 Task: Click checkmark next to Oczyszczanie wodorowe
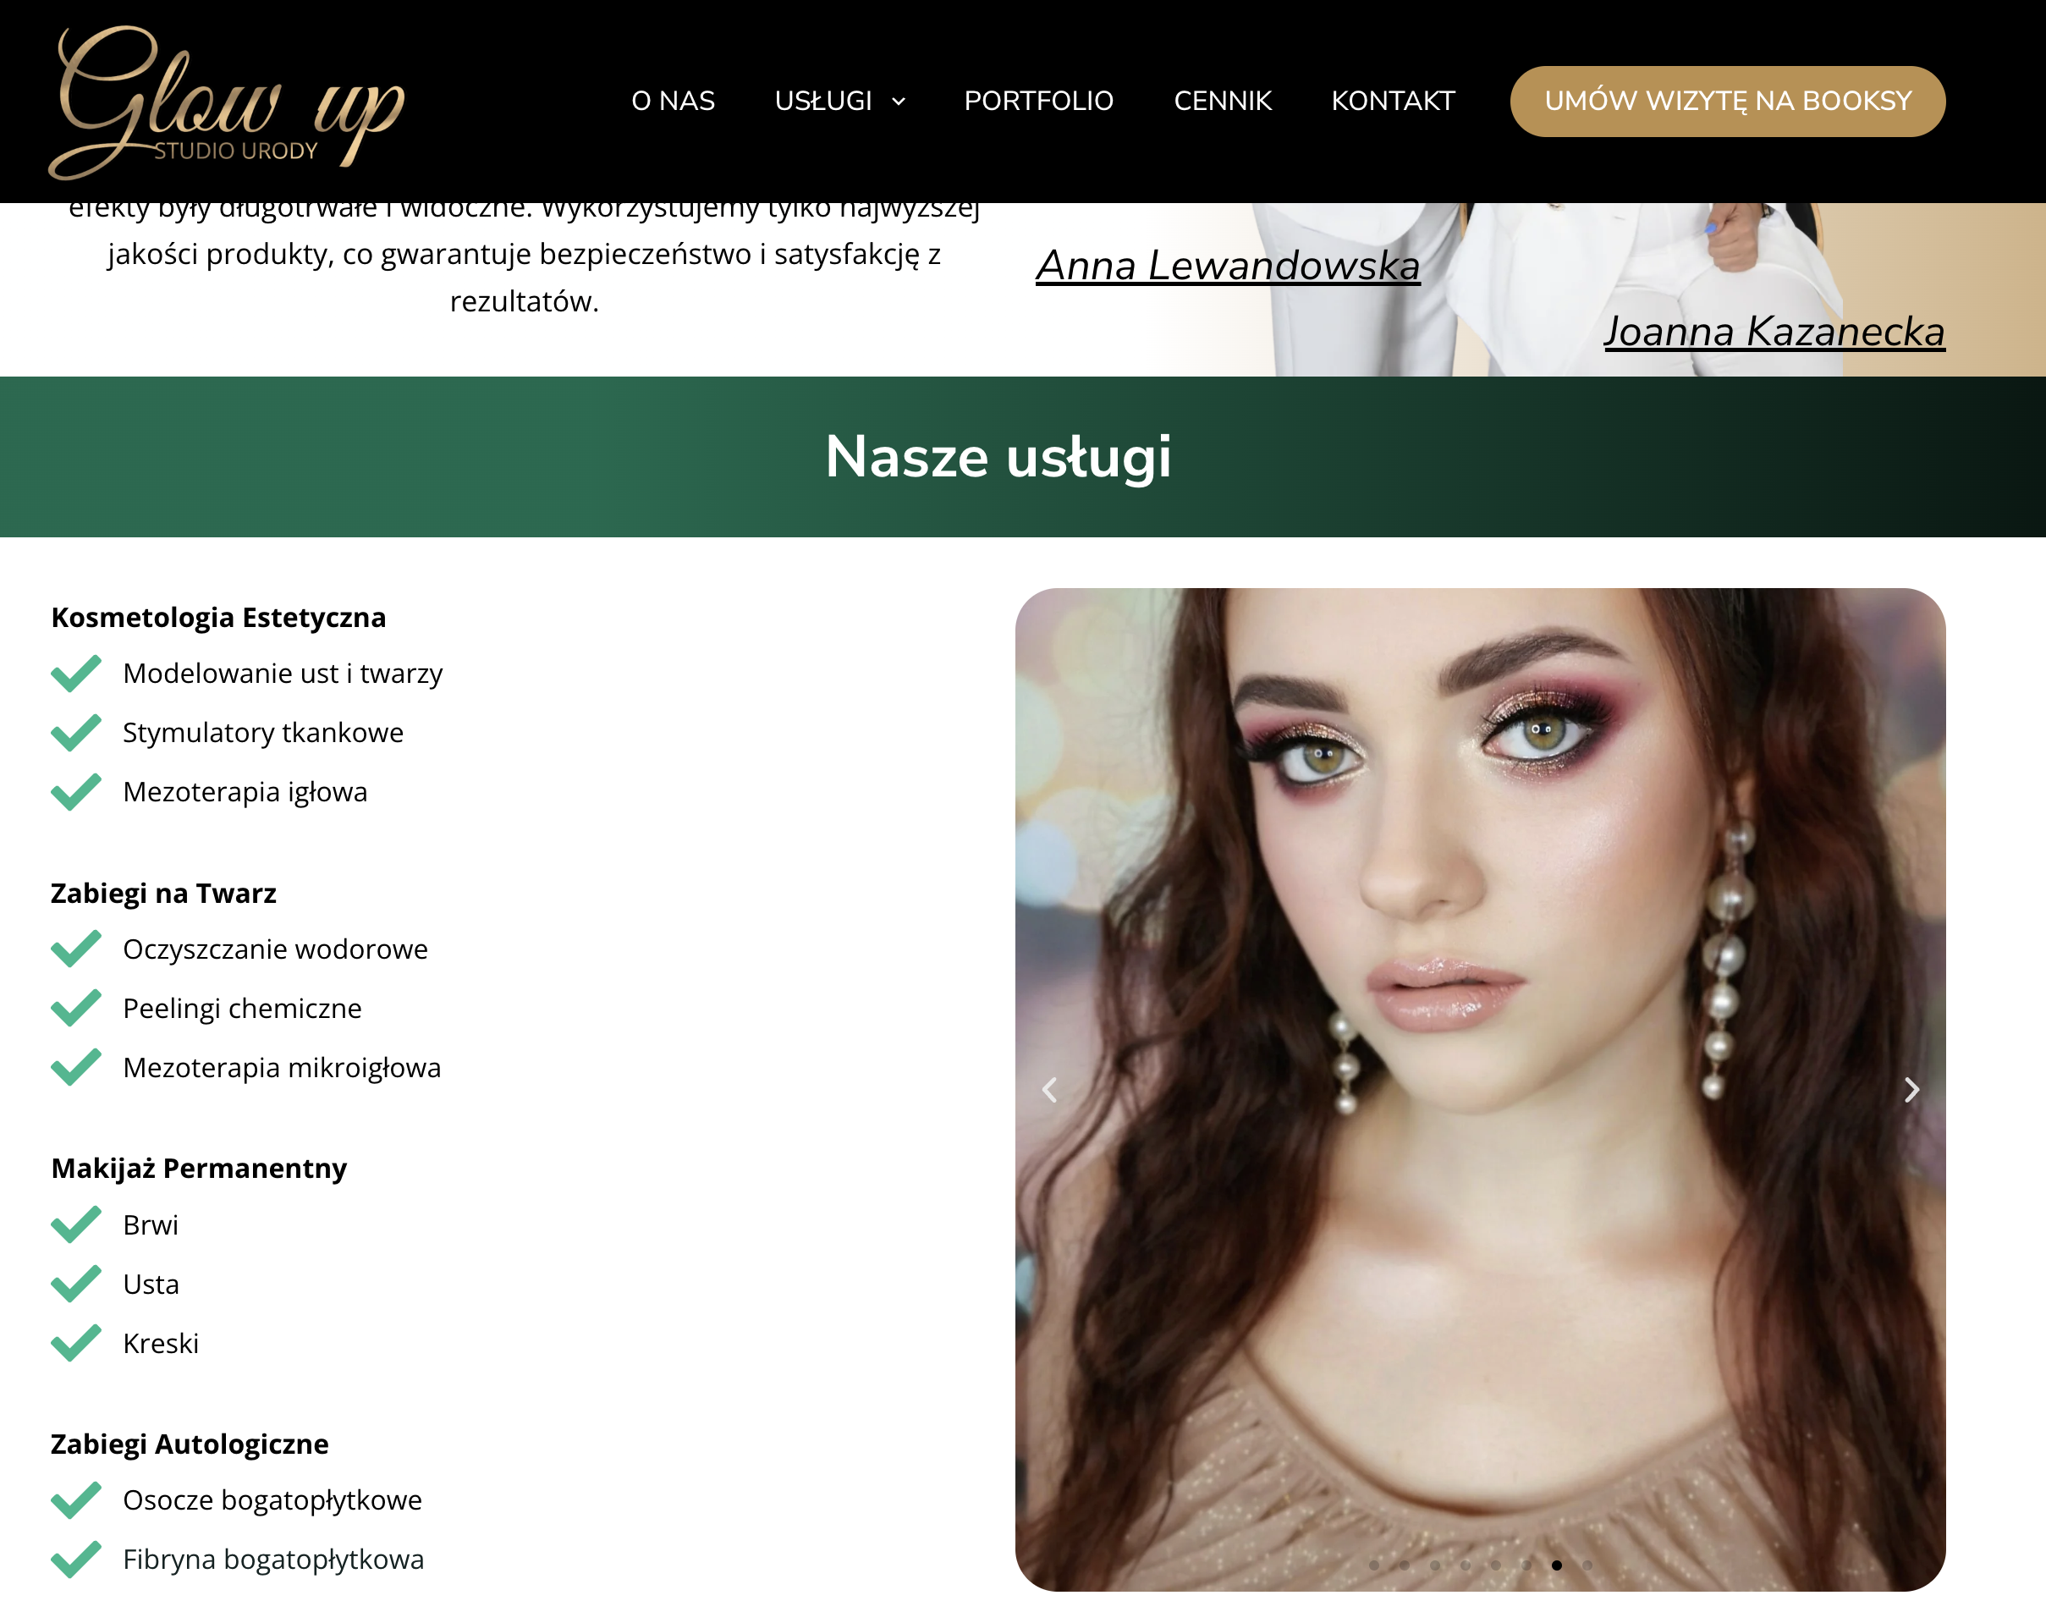pos(76,949)
